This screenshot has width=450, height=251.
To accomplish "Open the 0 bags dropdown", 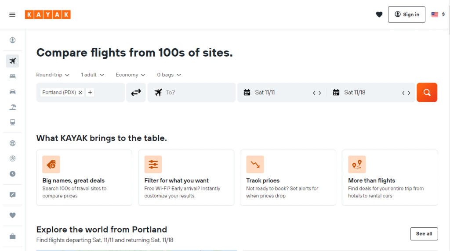I will [169, 75].
